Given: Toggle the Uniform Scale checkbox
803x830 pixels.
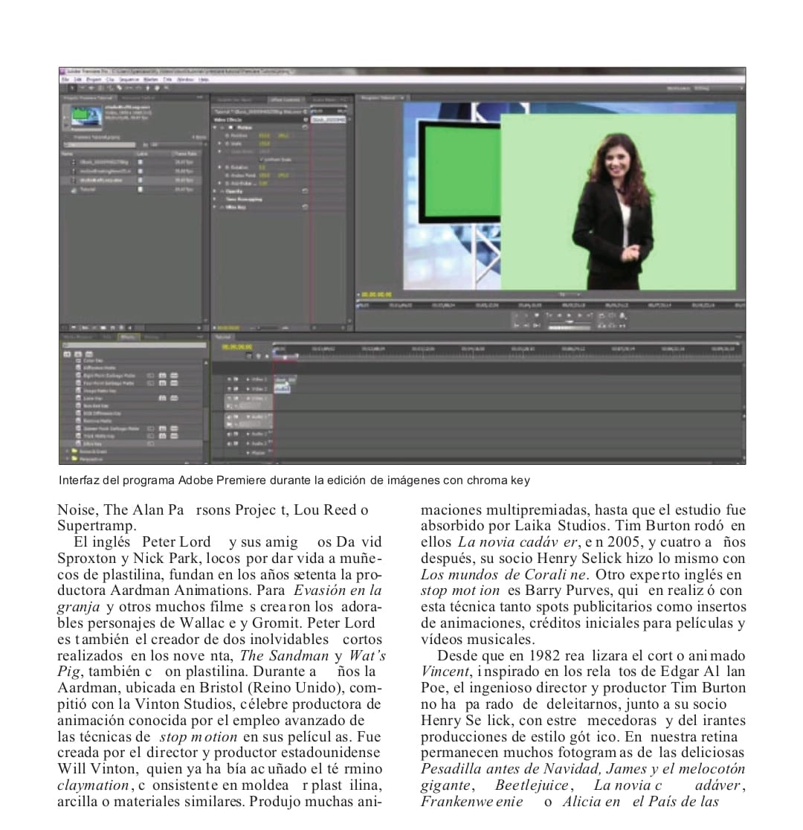Looking at the screenshot, I should pos(260,159).
